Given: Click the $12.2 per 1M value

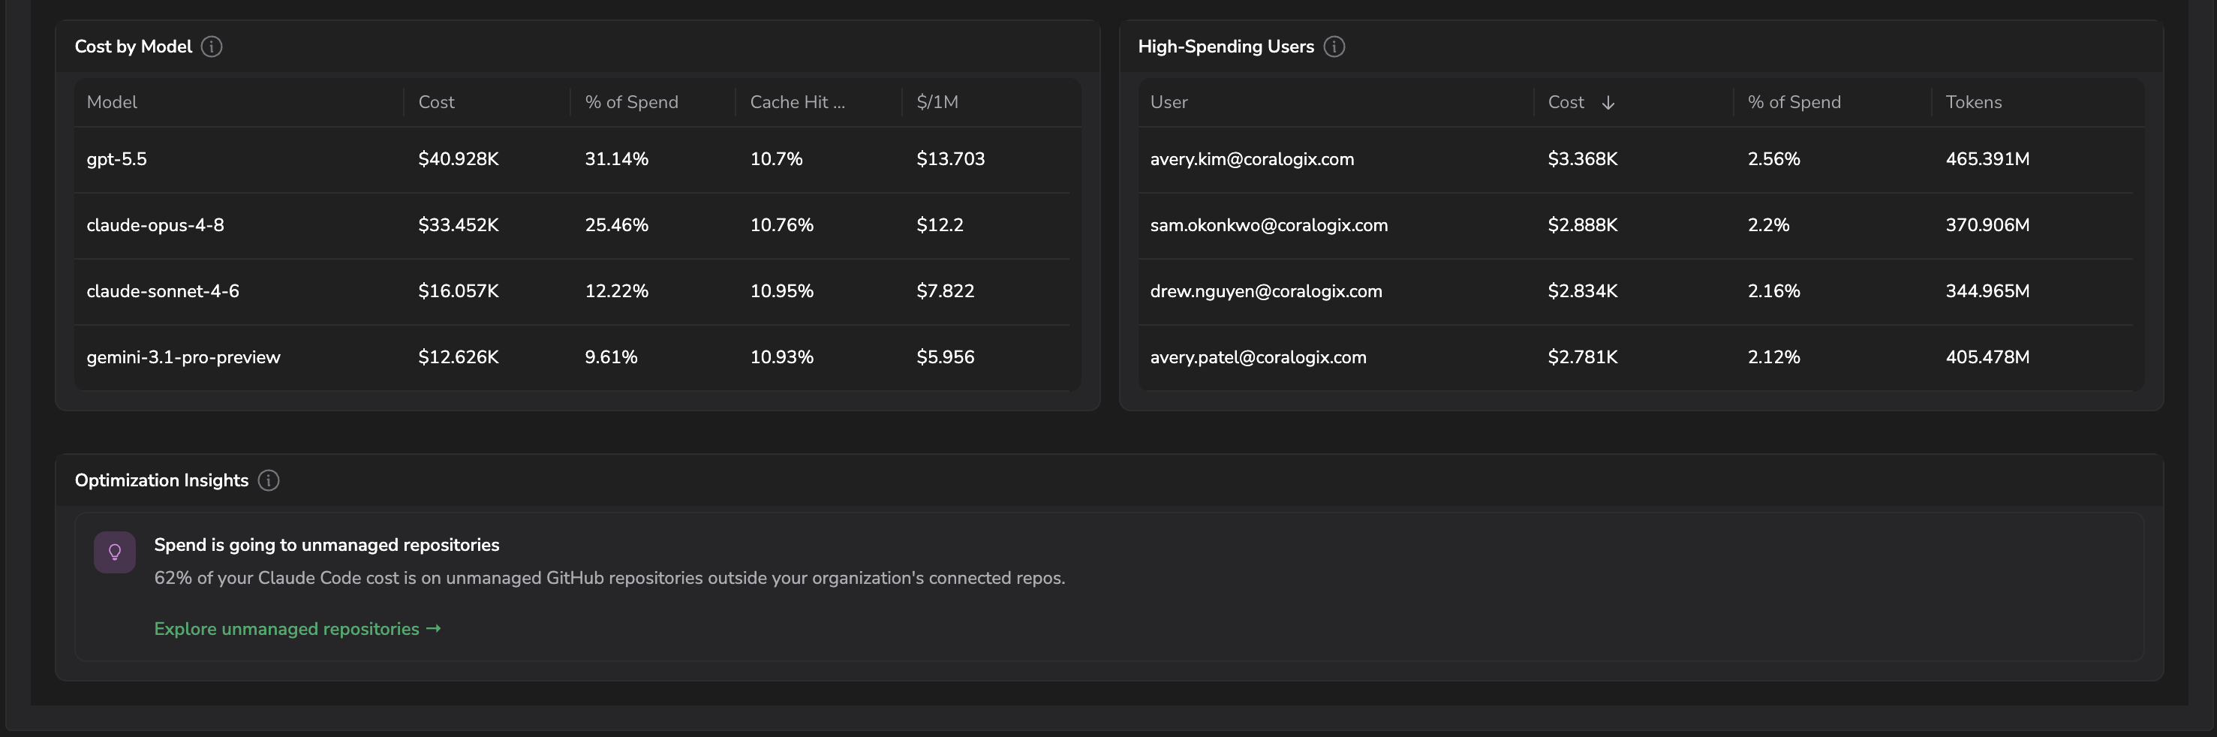Looking at the screenshot, I should (x=940, y=226).
